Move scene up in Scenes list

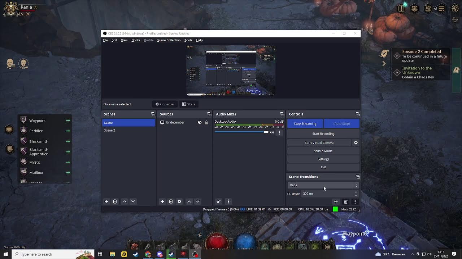pos(125,201)
